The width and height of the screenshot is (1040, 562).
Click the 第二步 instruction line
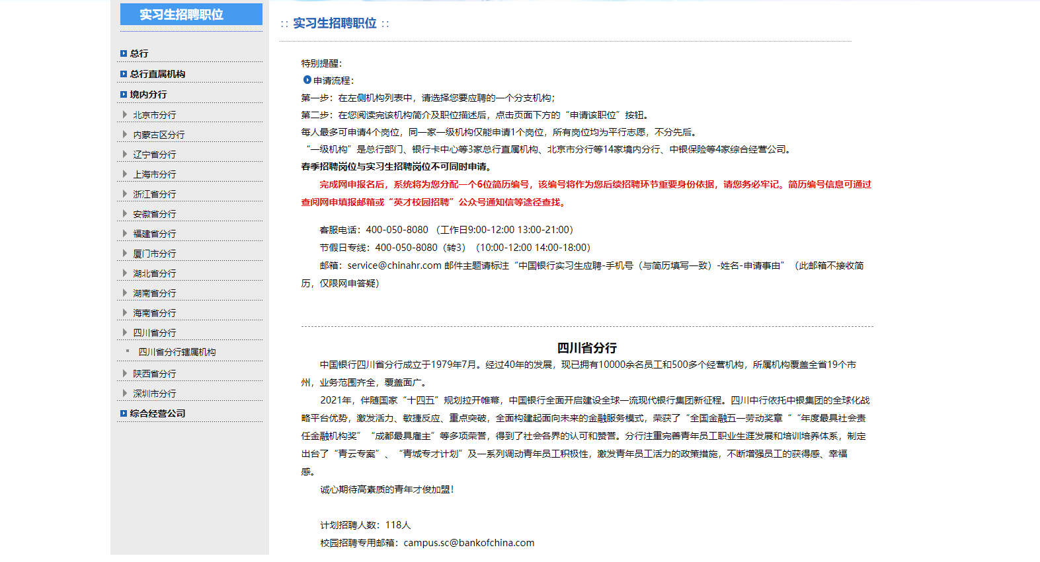[476, 115]
